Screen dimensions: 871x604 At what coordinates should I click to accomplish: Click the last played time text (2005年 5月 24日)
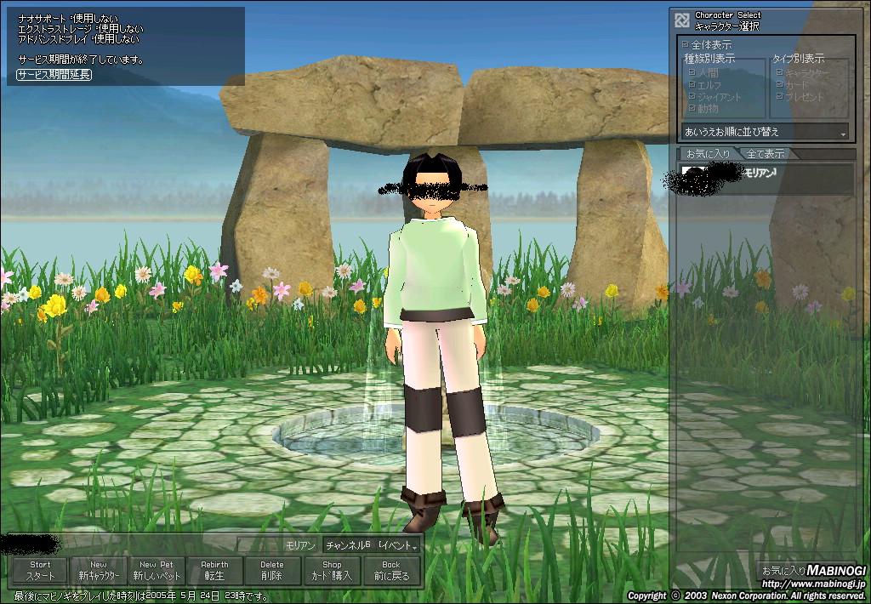[142, 596]
